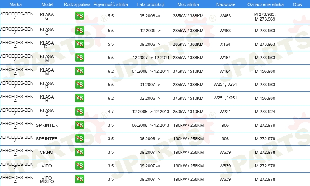This screenshot has height=186, width=310.
Task: Select engine code M 273.963, M 273.969
Action: (265, 17)
